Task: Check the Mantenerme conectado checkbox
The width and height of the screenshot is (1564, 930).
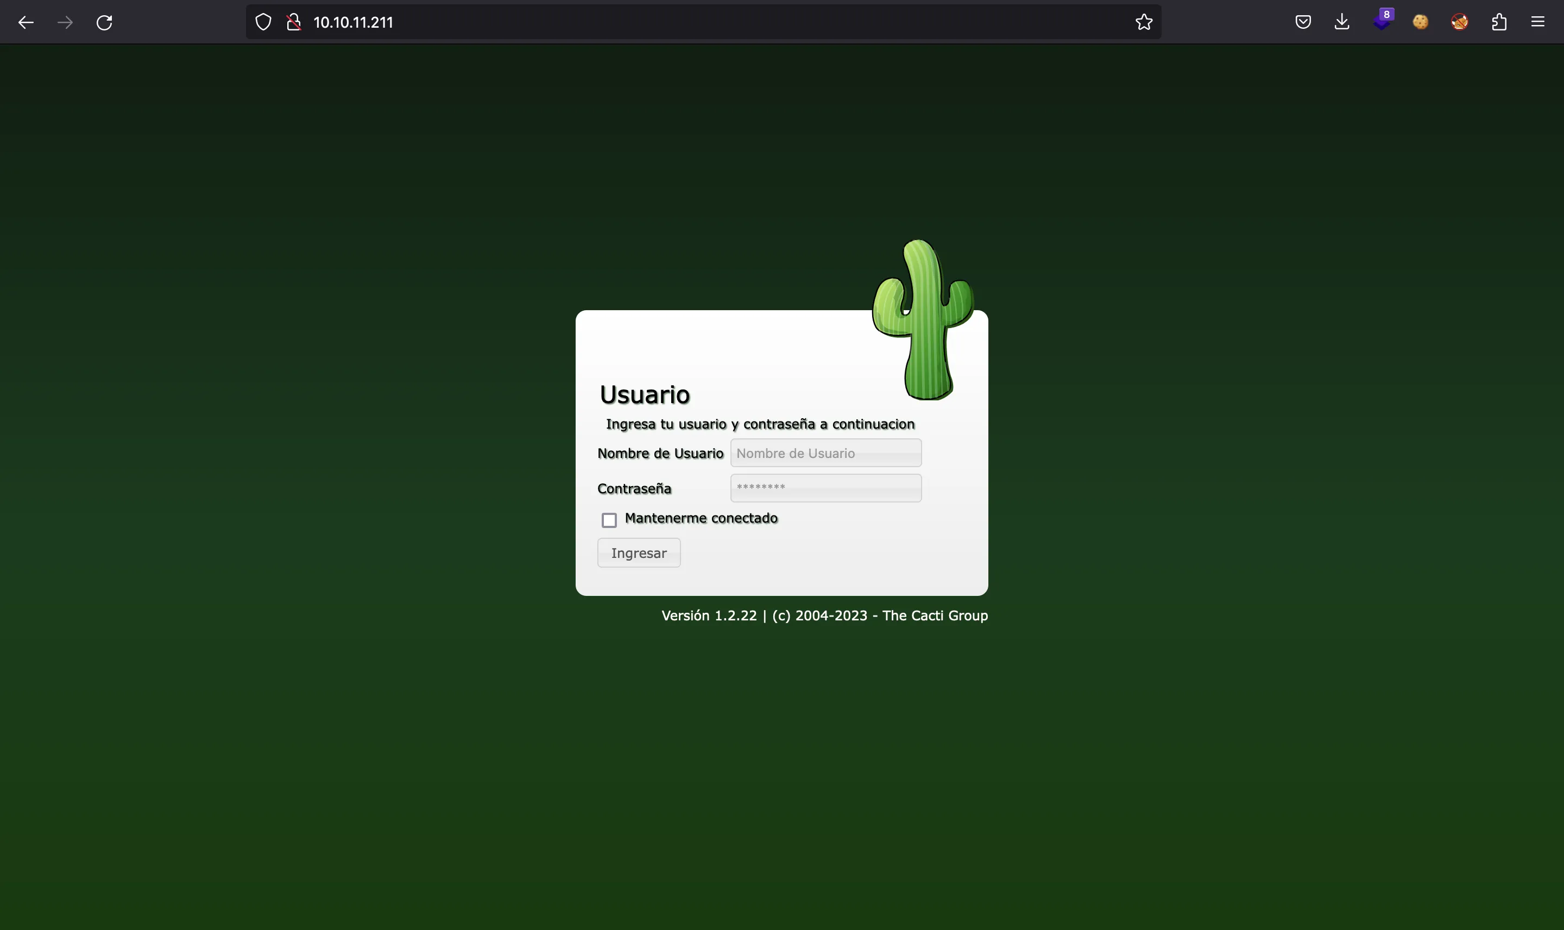Action: pos(609,520)
